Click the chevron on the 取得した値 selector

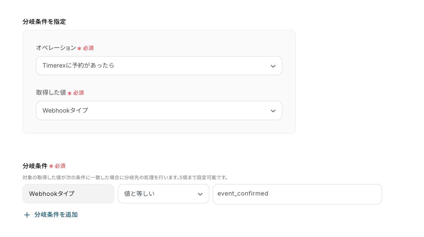coord(273,111)
